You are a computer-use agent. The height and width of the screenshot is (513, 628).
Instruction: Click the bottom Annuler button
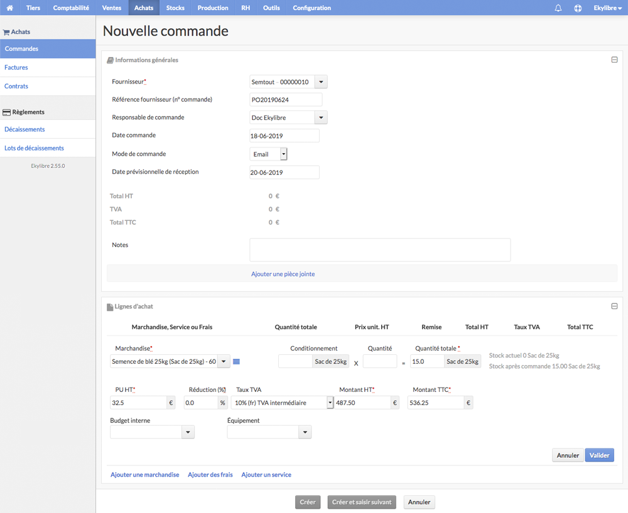[x=419, y=502]
